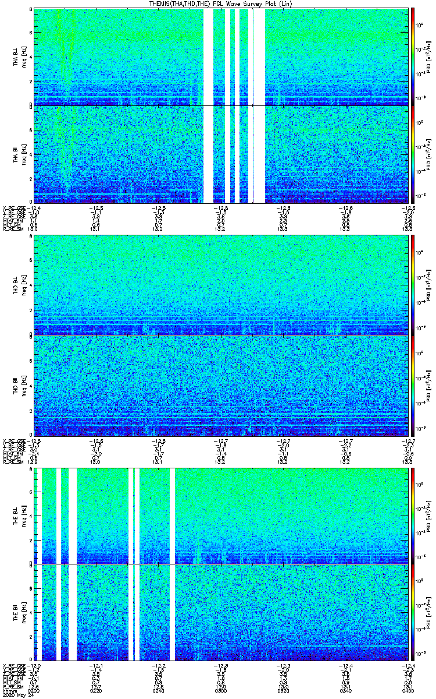Click the 0320 time tick label
This screenshot has width=436, height=699.
(x=283, y=691)
